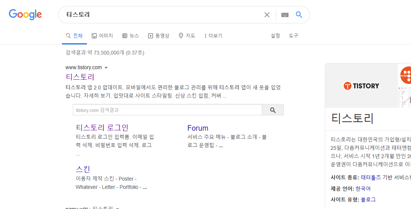Viewport: 411px width, 209px height.
Task: Open 도구 search tools
Action: 293,36
